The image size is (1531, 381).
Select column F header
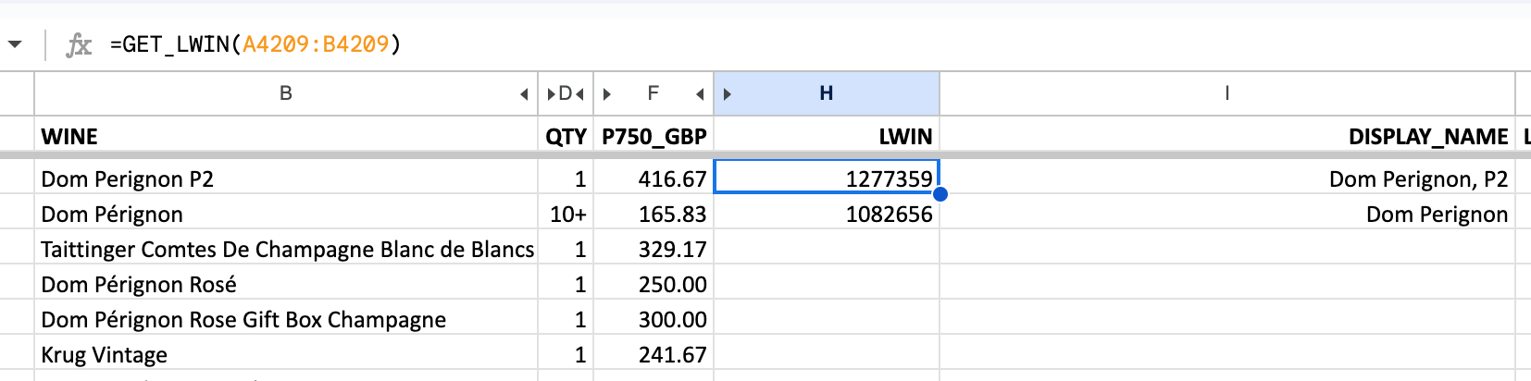pyautogui.click(x=653, y=93)
